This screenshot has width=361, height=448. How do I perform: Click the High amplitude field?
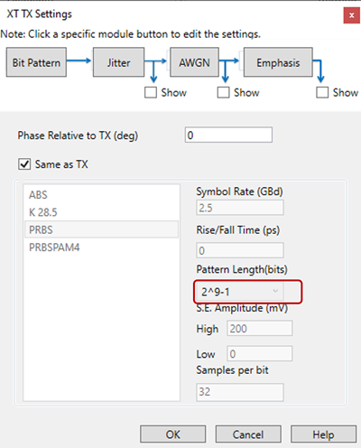(x=260, y=328)
